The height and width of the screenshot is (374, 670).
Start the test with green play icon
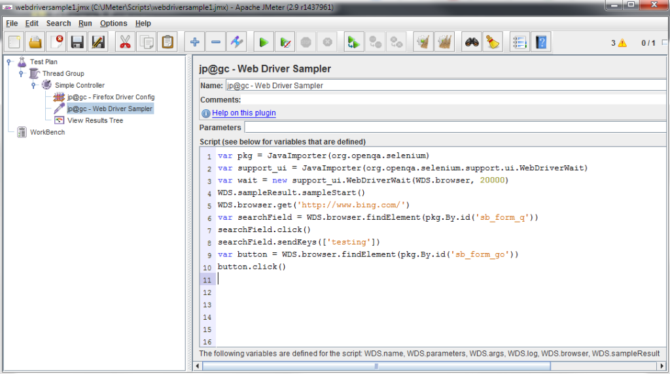(x=264, y=42)
